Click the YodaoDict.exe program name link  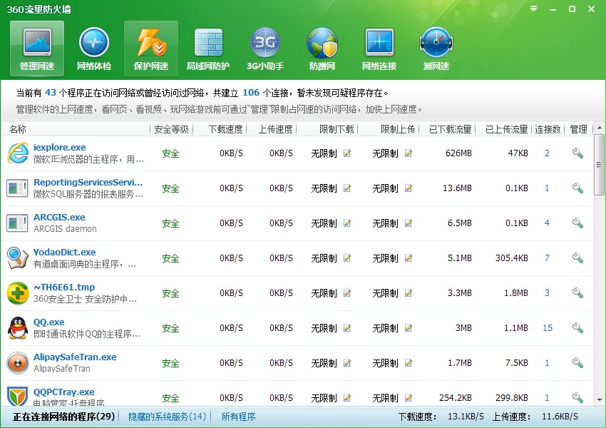coord(65,252)
